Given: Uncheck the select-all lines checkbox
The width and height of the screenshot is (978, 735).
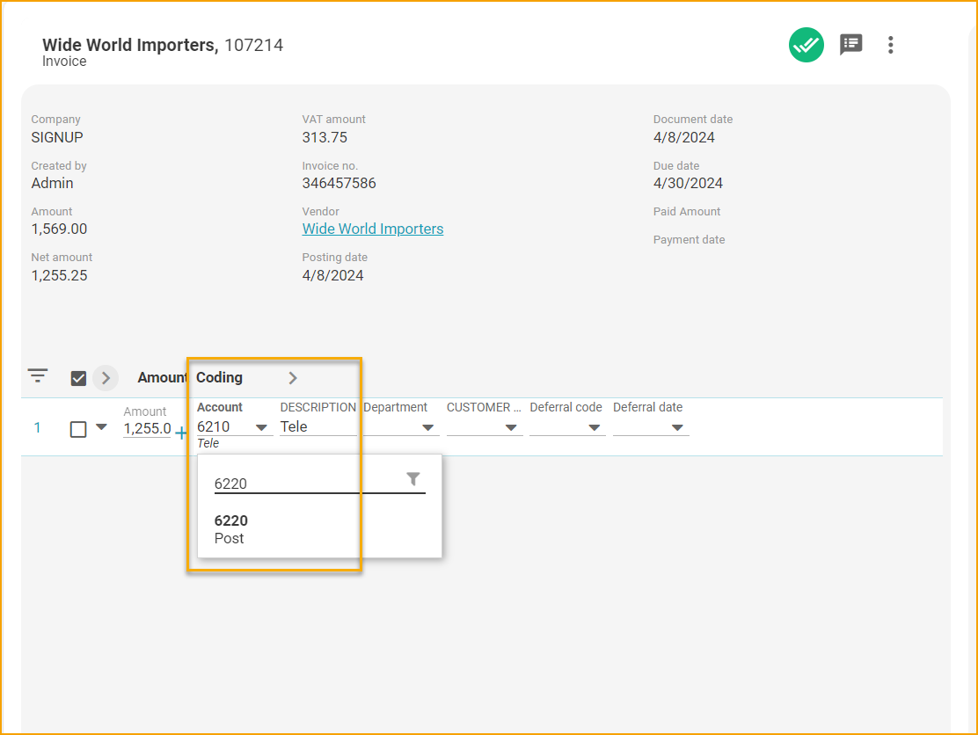Looking at the screenshot, I should tap(78, 378).
